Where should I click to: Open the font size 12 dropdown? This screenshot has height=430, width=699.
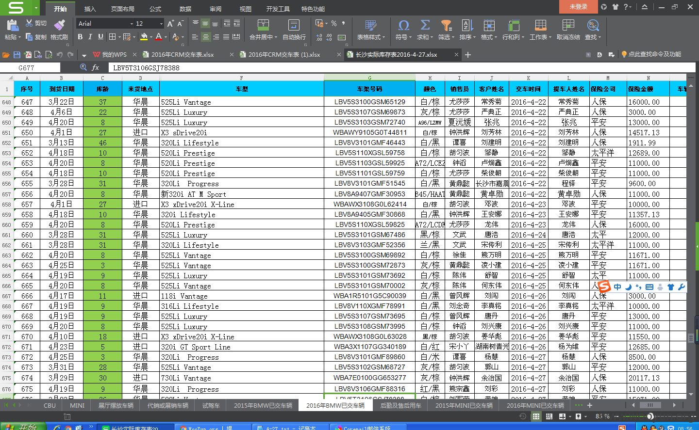161,24
